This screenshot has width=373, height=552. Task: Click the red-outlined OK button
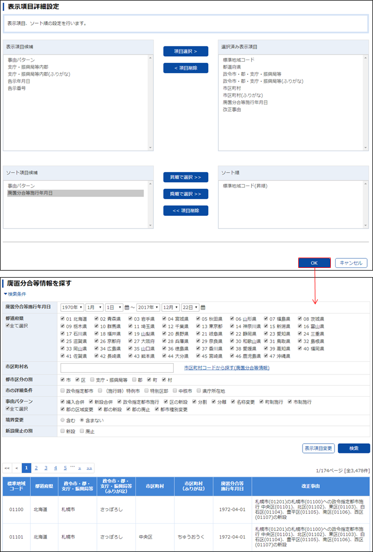[x=314, y=263]
